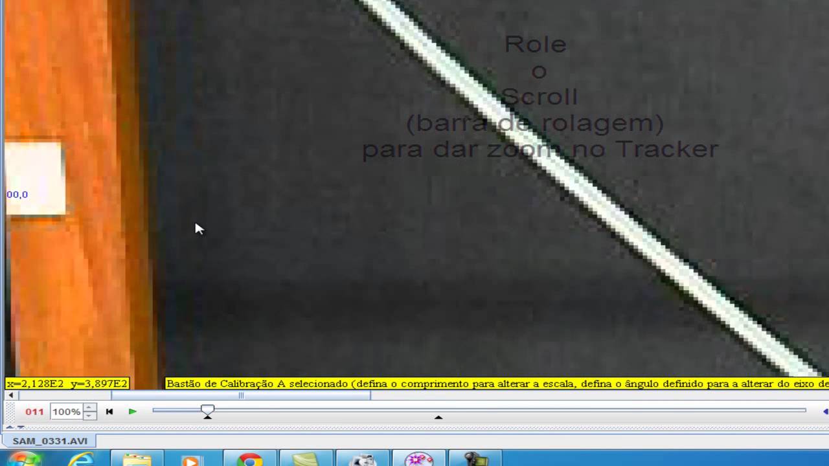Image resolution: width=829 pixels, height=466 pixels.
Task: Click the Bastão de Calibração status message
Action: [x=497, y=384]
